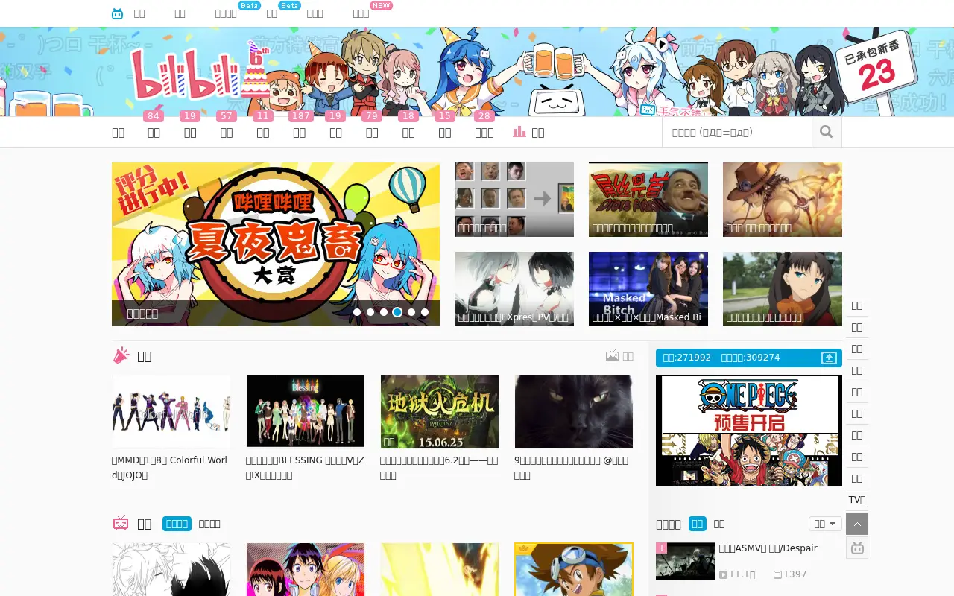Select the last carousel dot
Image resolution: width=954 pixels, height=596 pixels.
tap(425, 312)
